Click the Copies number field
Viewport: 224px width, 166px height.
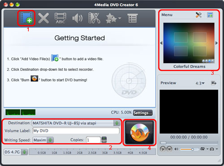(x=93, y=140)
